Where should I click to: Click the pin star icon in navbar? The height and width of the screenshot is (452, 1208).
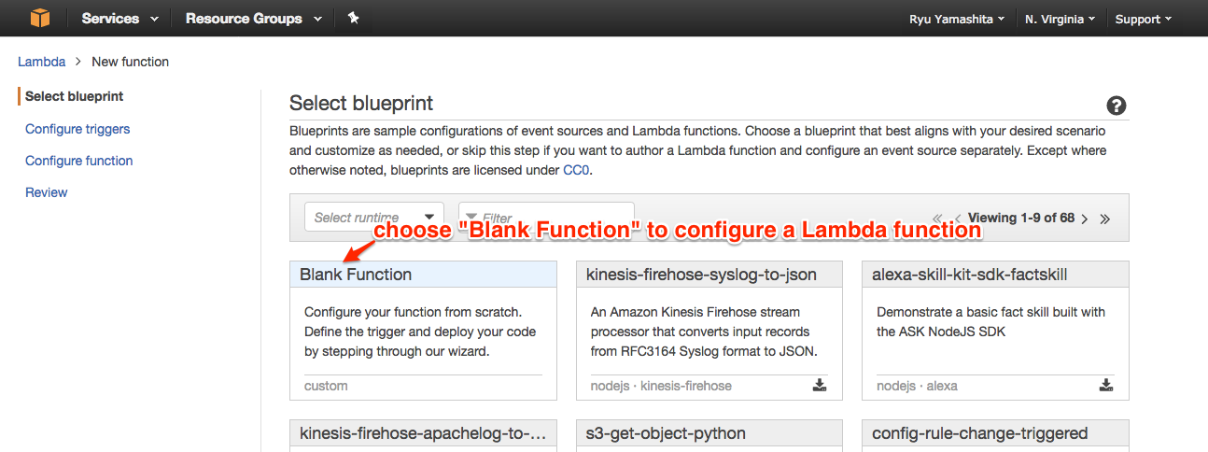coord(353,18)
